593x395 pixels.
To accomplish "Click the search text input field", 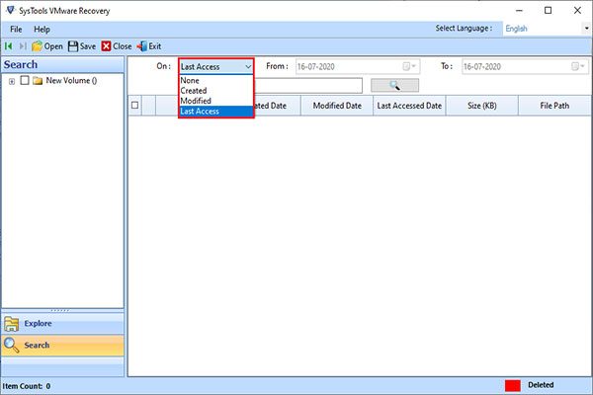I will click(x=308, y=86).
